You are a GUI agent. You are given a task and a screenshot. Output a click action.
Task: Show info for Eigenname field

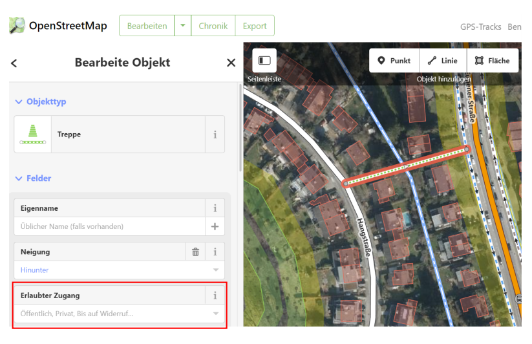coord(215,208)
